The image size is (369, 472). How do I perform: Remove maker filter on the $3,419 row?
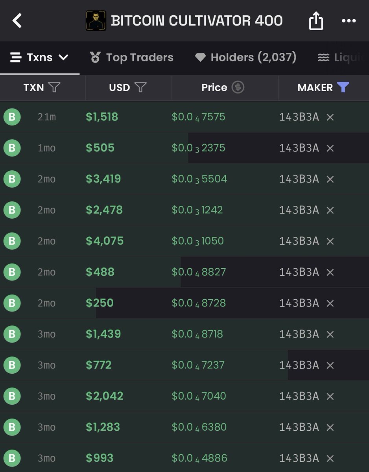pyautogui.click(x=330, y=179)
